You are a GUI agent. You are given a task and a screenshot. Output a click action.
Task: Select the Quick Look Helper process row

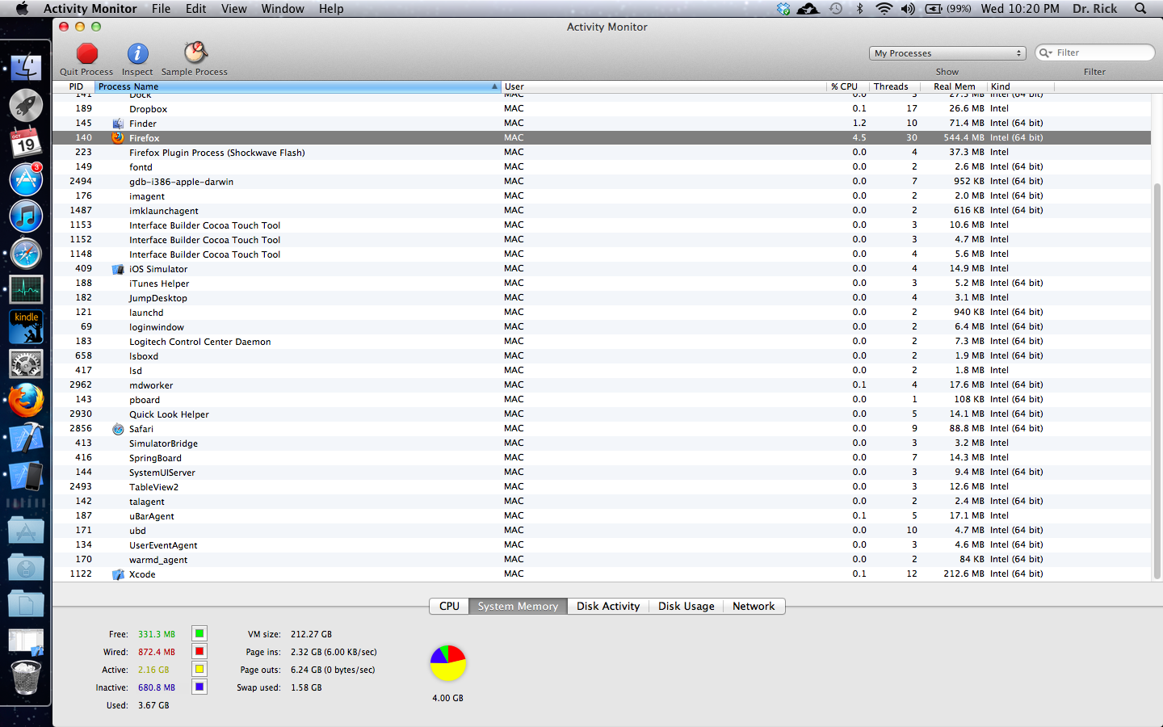(x=602, y=414)
